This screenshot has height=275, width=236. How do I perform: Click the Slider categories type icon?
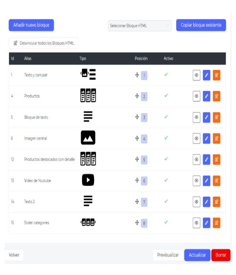point(88,222)
